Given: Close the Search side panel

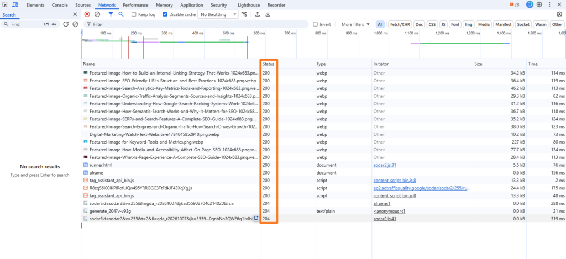Looking at the screenshot, I should click(x=75, y=14).
